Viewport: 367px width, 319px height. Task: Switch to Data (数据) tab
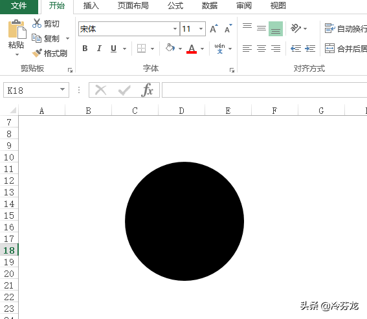[210, 6]
